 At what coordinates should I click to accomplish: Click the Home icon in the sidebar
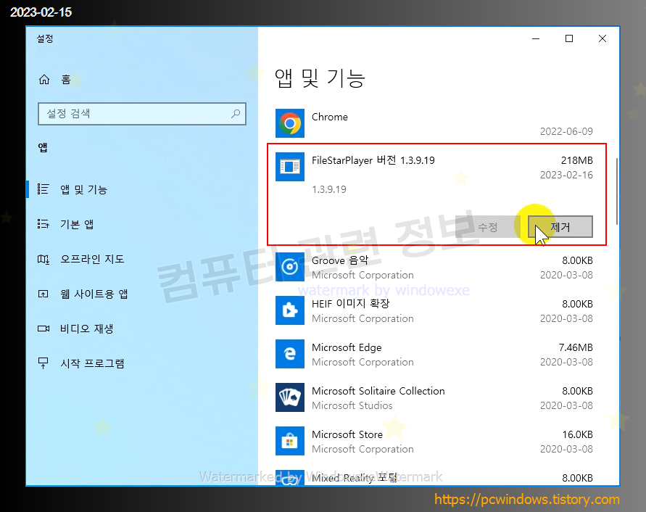pos(44,80)
